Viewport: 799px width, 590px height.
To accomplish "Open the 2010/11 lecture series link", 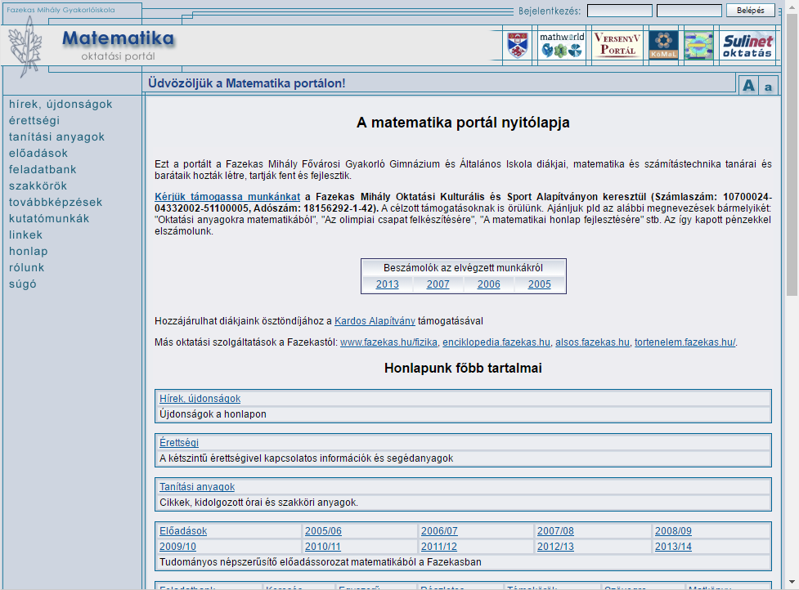I will pos(322,547).
